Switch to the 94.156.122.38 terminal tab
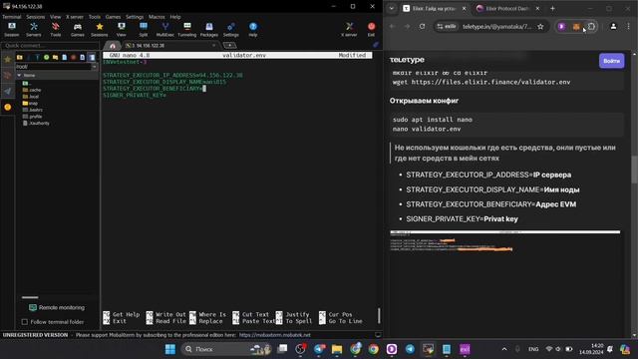The image size is (638, 359). tap(170, 46)
